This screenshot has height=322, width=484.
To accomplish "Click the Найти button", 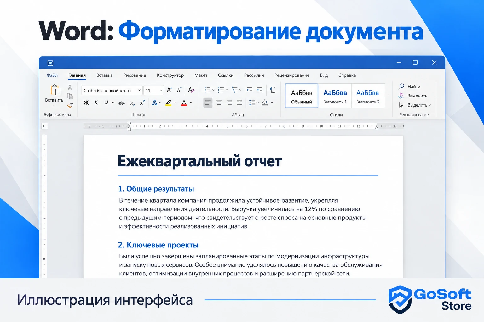I will pyautogui.click(x=409, y=86).
